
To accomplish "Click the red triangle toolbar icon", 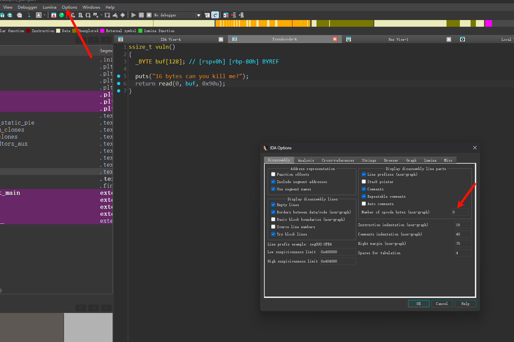I will [54, 15].
